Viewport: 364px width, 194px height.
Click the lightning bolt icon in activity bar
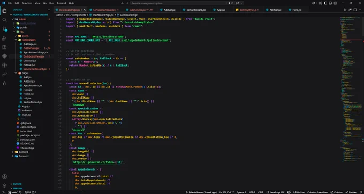(x=4, y=65)
